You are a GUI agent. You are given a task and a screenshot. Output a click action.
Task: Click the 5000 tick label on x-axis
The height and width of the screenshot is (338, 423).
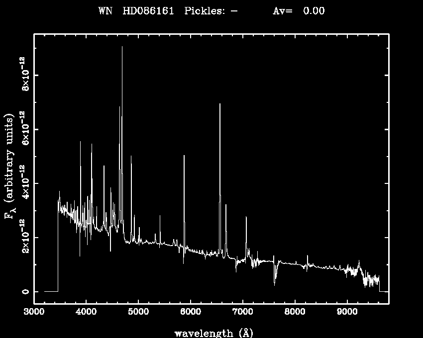point(138,313)
